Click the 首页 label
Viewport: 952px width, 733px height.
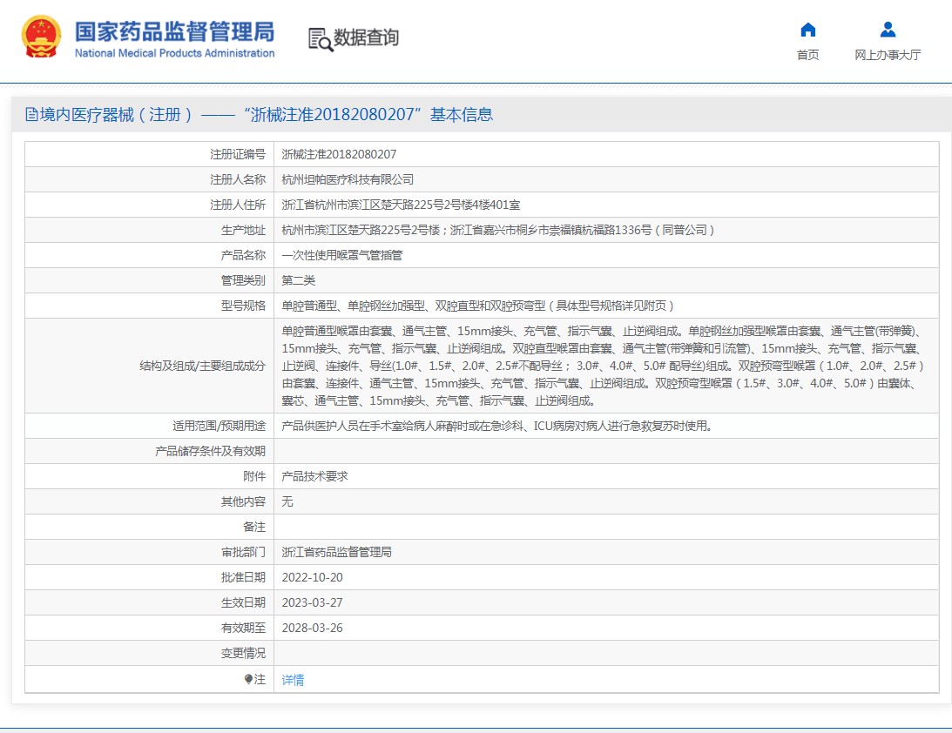point(807,55)
